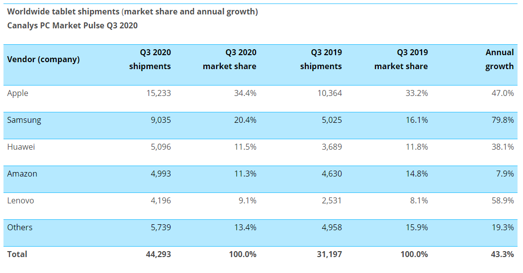Click Huawei's 11.5% market share cell

tap(245, 147)
